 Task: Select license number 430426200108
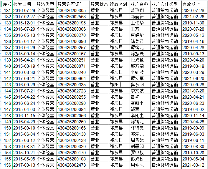(x=72, y=159)
